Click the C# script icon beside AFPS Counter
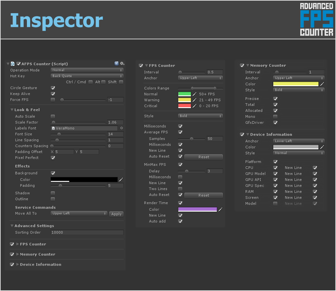The image size is (336, 291). (13, 64)
